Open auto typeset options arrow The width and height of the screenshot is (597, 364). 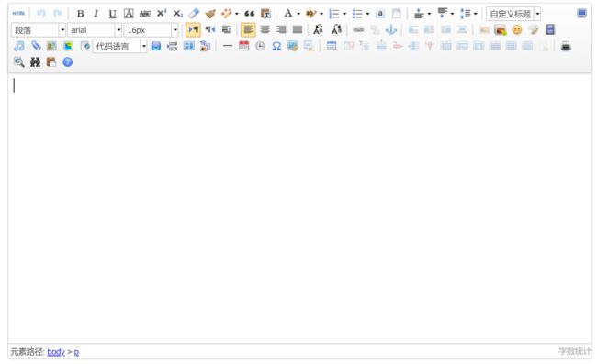click(237, 14)
